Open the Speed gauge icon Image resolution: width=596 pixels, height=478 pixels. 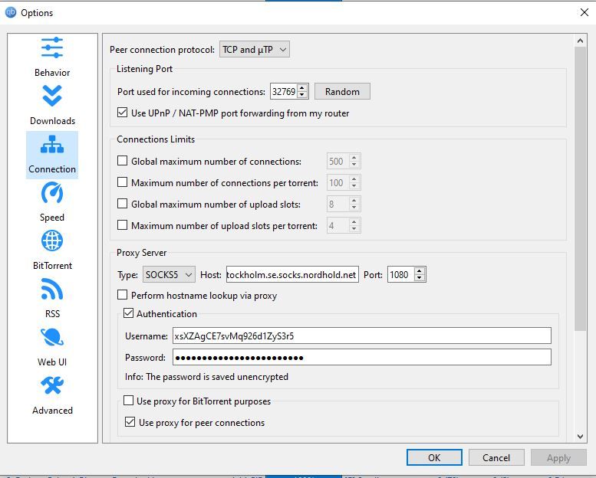52,193
